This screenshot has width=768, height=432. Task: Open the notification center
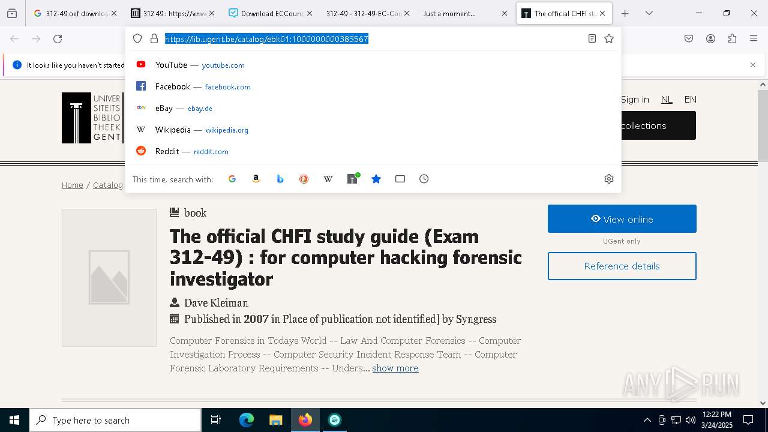tap(748, 420)
